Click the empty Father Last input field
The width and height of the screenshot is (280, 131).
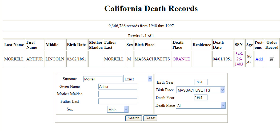pyautogui.click(x=118, y=101)
